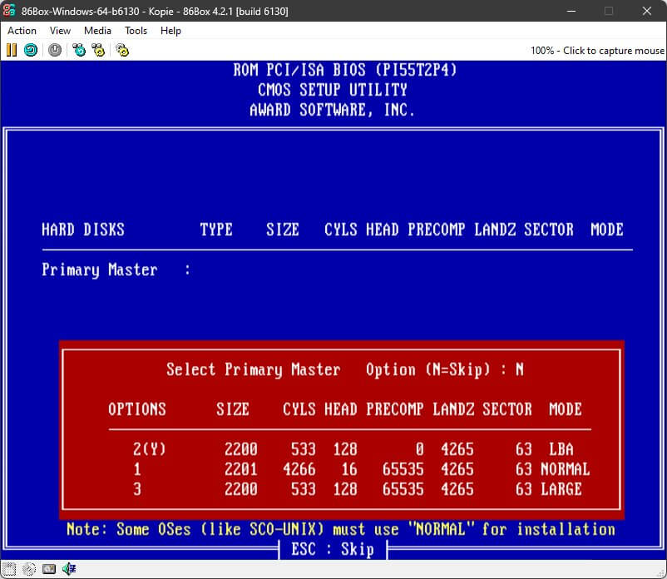Viewport: 667px width, 579px height.
Task: Close the 86Box window
Action: (646, 11)
